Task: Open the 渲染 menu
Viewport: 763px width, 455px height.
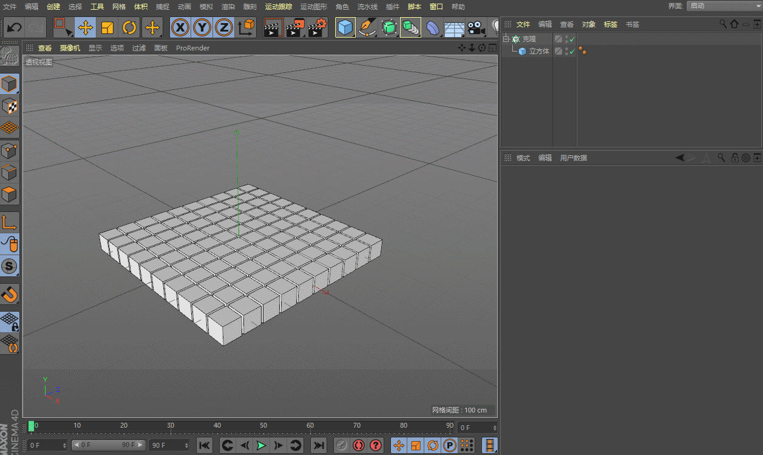Action: coord(228,7)
